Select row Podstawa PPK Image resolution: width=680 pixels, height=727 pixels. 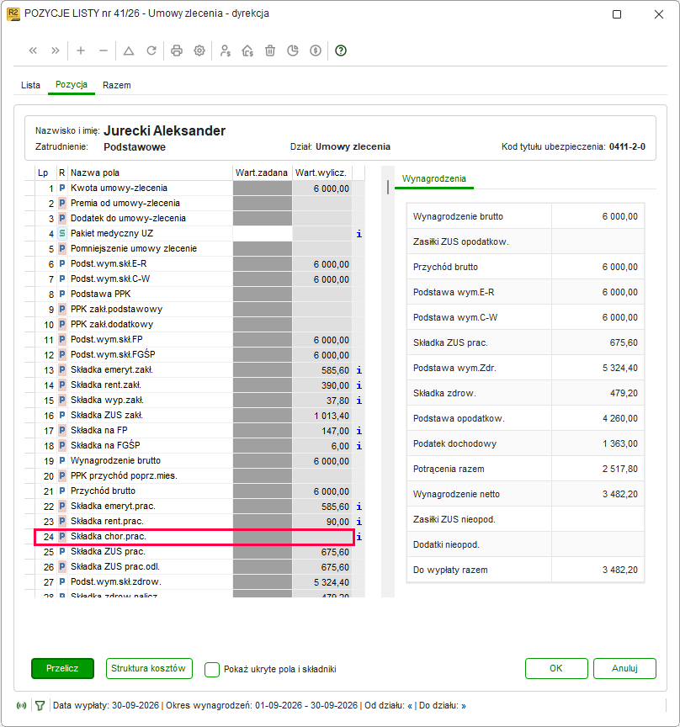point(194,295)
